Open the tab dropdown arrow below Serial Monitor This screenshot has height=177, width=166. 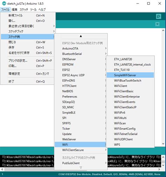(158, 24)
